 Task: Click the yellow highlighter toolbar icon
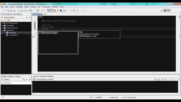(x=71, y=10)
